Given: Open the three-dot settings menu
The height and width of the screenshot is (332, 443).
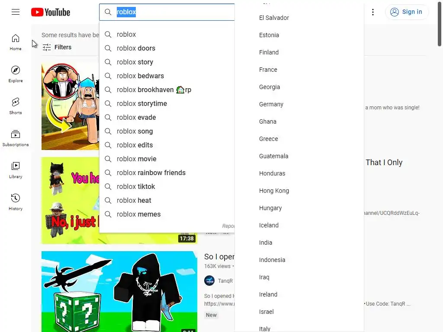Looking at the screenshot, I should (373, 12).
